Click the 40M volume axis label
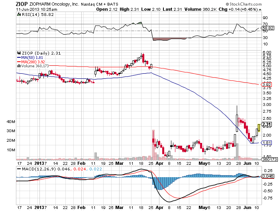The image size is (279, 211). tap(11, 121)
